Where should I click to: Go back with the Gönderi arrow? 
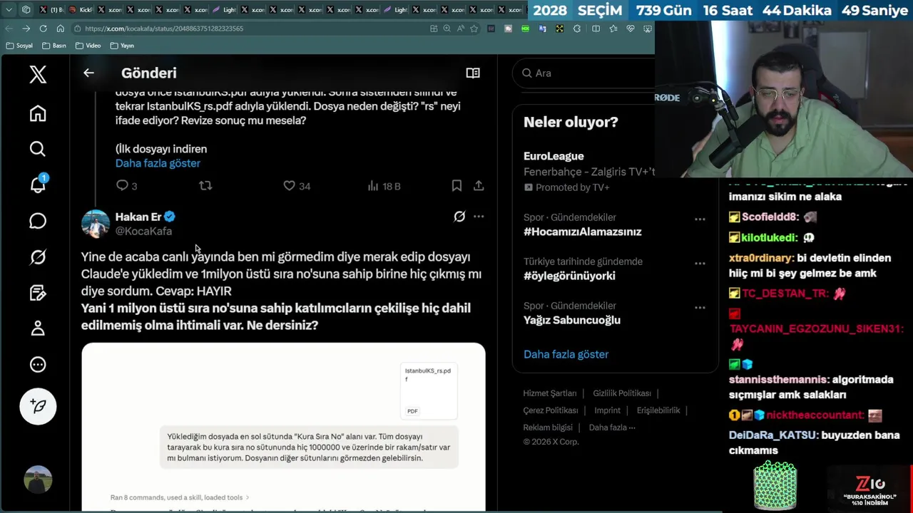coord(88,73)
